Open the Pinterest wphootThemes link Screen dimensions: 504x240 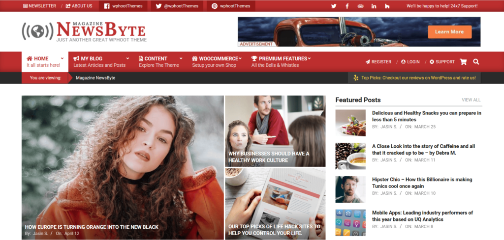[230, 6]
